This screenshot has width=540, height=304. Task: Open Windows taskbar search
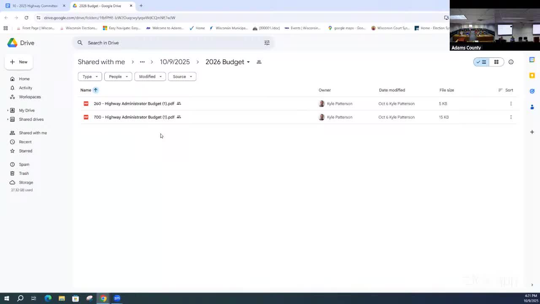pyautogui.click(x=20, y=299)
